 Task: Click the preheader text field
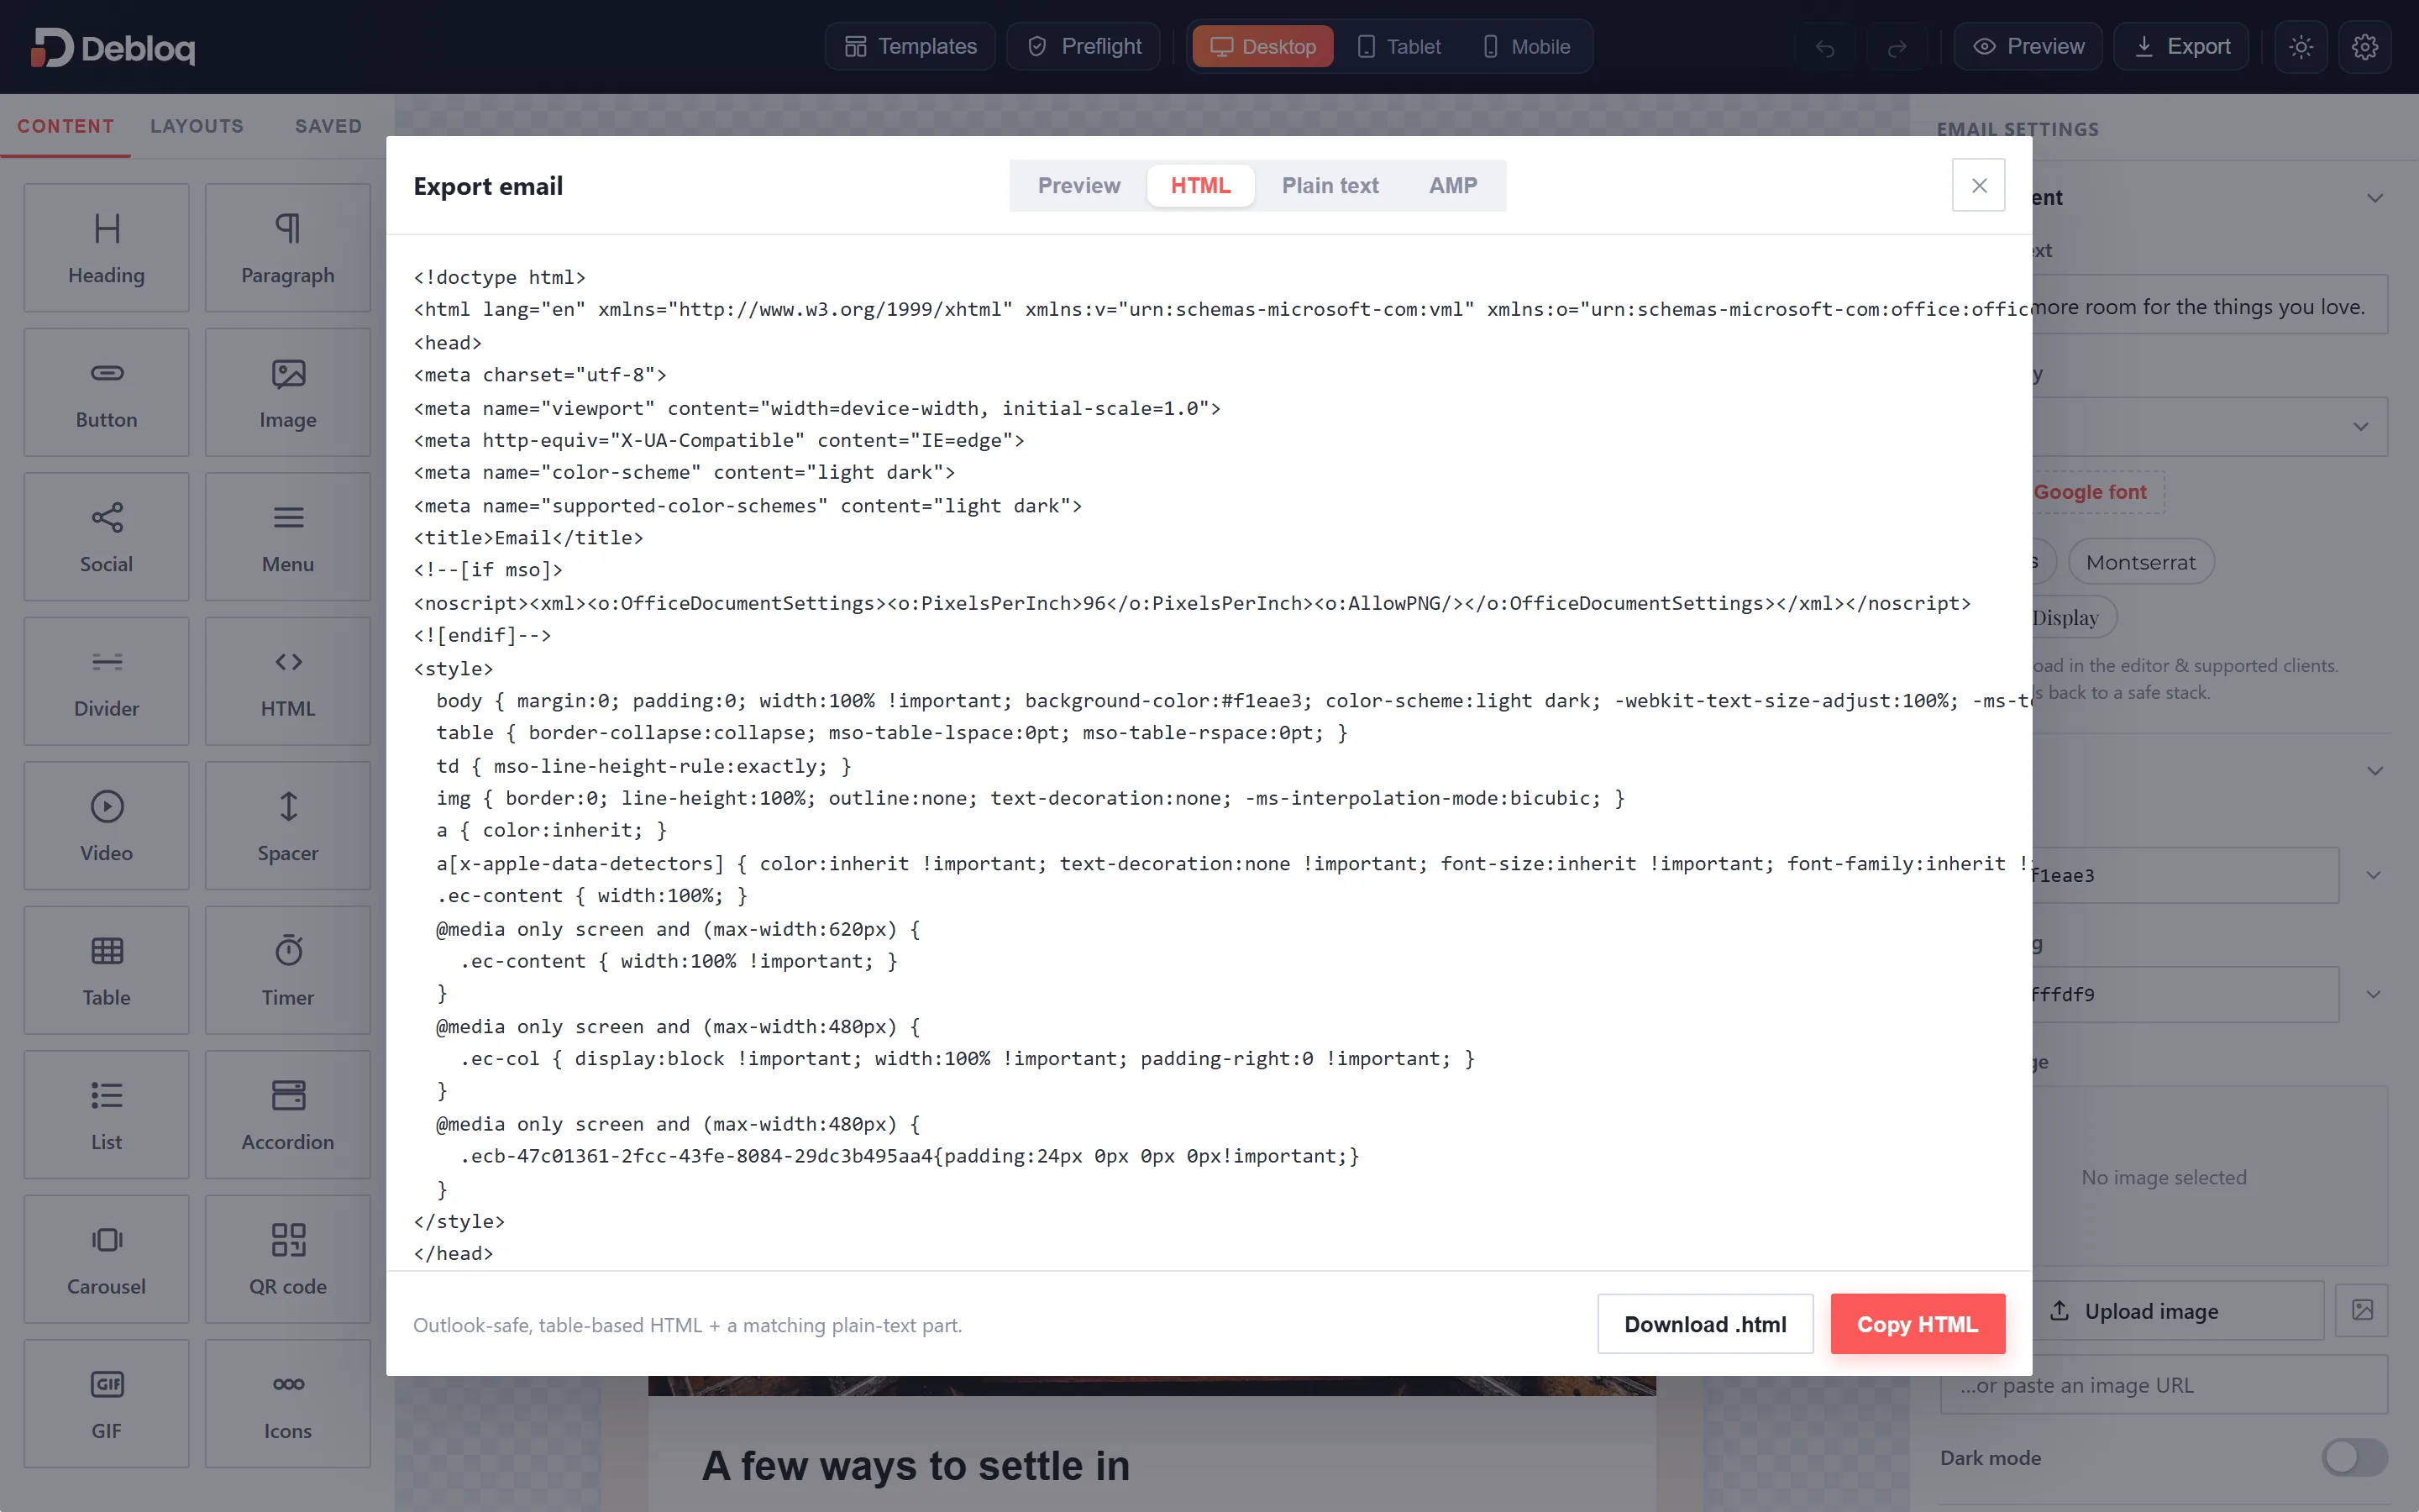click(2210, 306)
